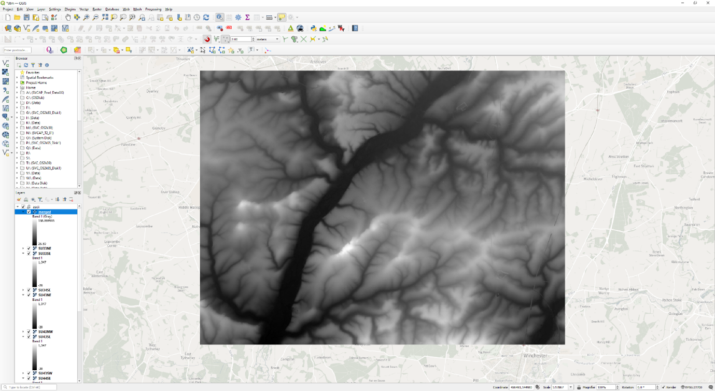Select the SU43NW layer name
715x391 pixels.
coord(45,332)
